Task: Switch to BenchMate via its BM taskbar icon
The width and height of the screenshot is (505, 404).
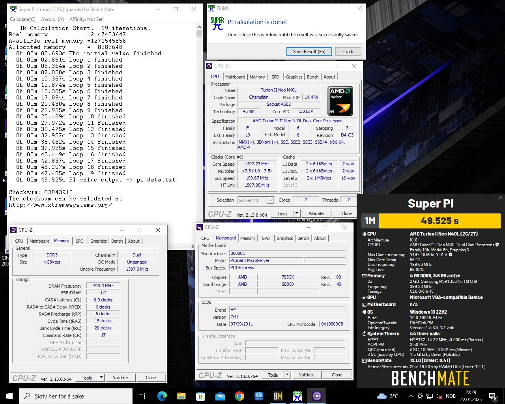Action: tap(278, 396)
